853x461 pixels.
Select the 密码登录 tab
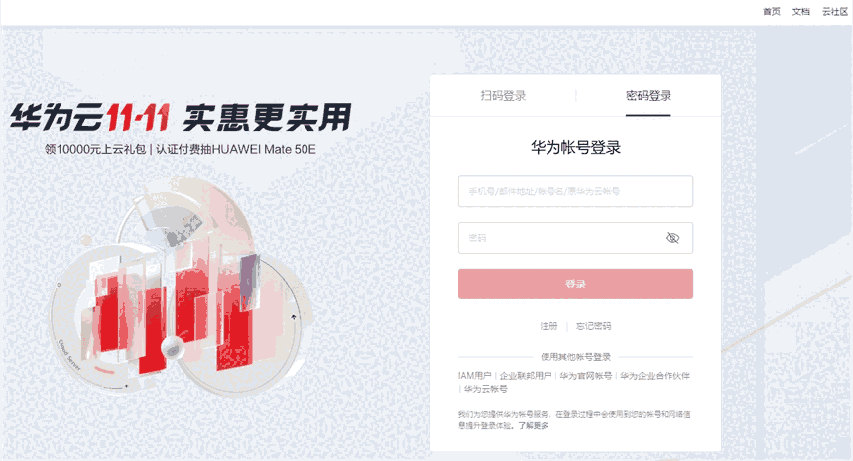point(648,96)
